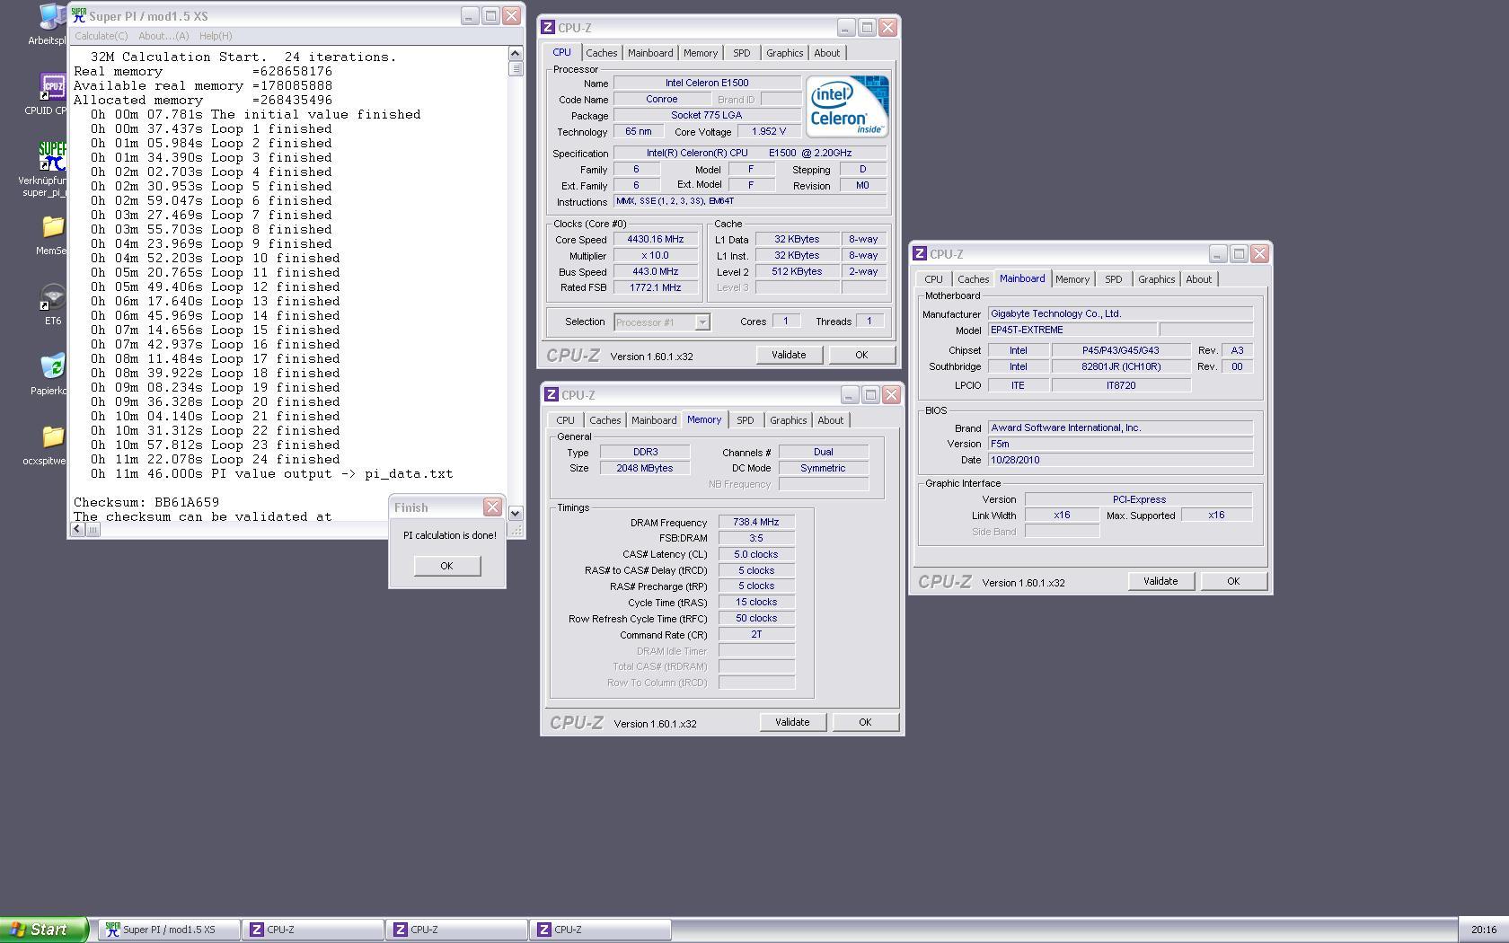Click Super PI scroll down arrow
Image resolution: width=1509 pixels, height=943 pixels.
(x=516, y=514)
